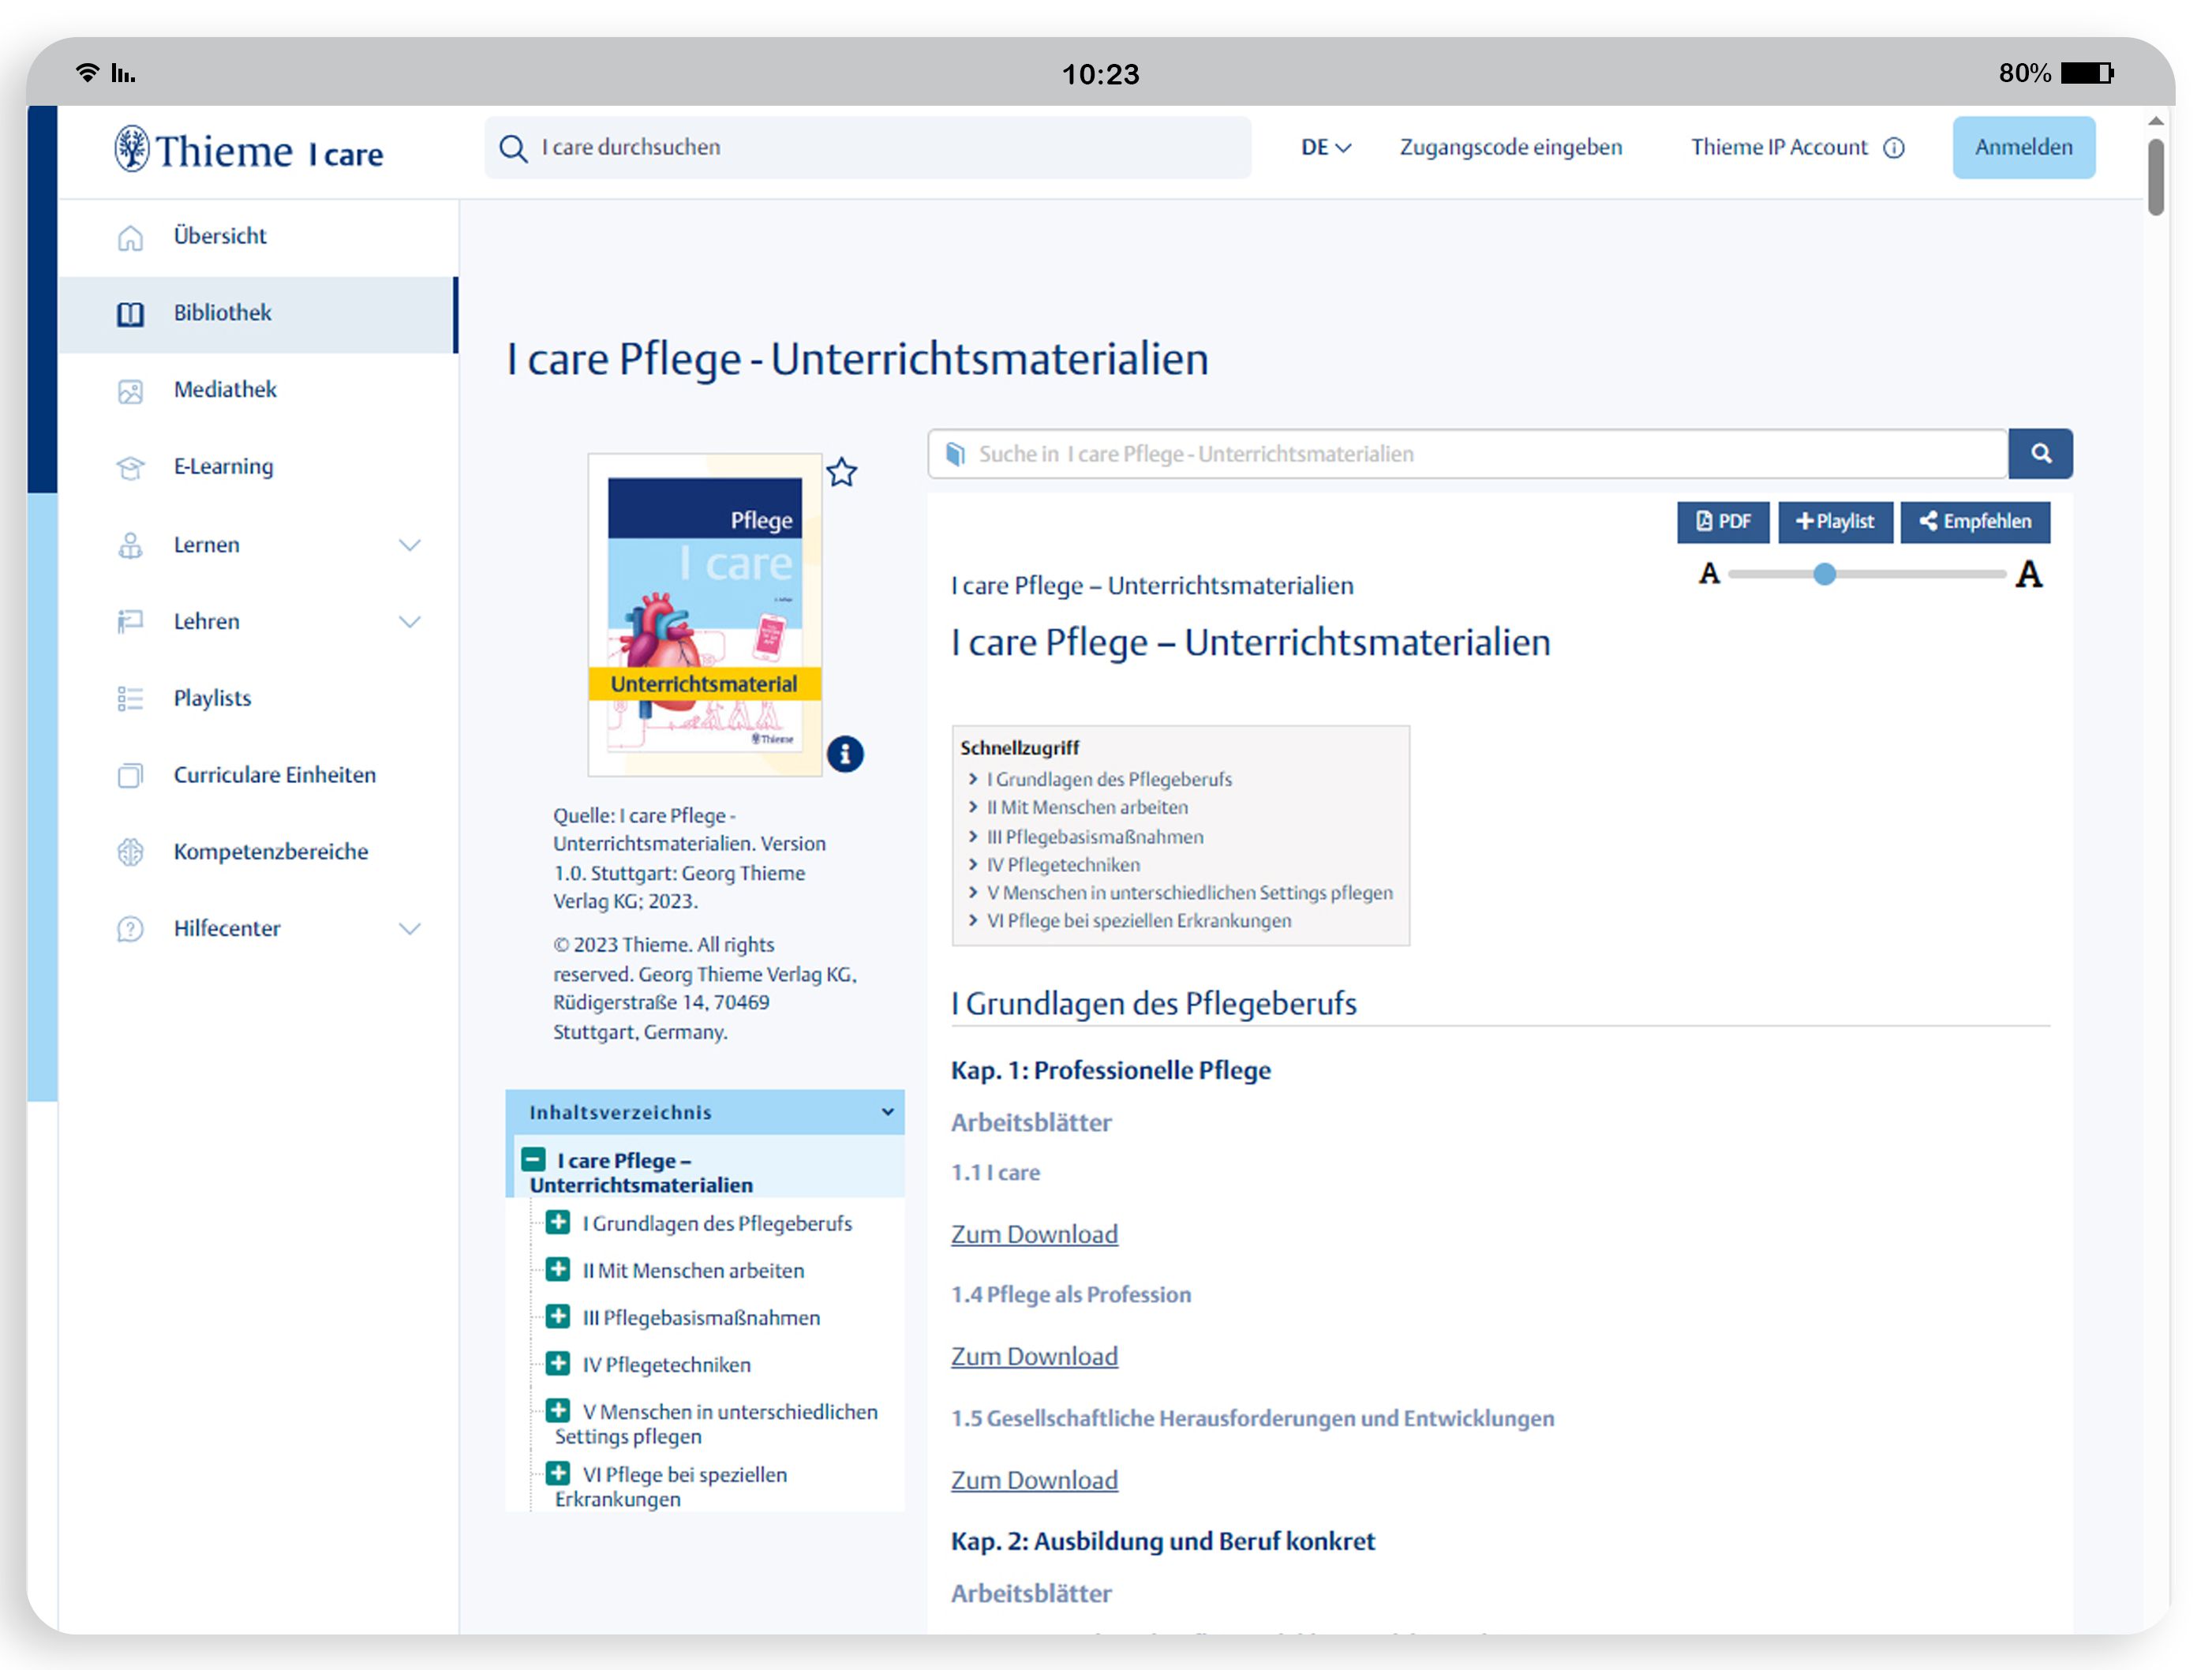The height and width of the screenshot is (1670, 2212).
Task: Click the book icon inside book search field
Action: [955, 454]
